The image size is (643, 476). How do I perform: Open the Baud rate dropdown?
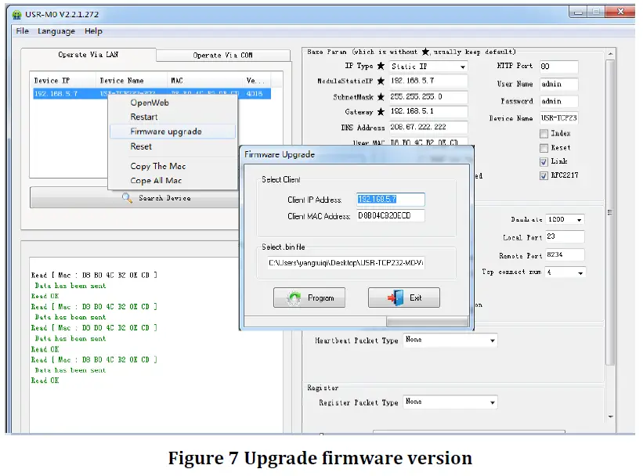pyautogui.click(x=565, y=220)
